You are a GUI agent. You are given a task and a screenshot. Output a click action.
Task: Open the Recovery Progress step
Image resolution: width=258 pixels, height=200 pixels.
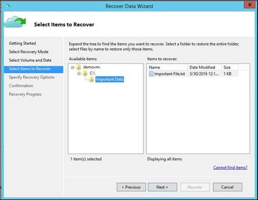tap(25, 94)
